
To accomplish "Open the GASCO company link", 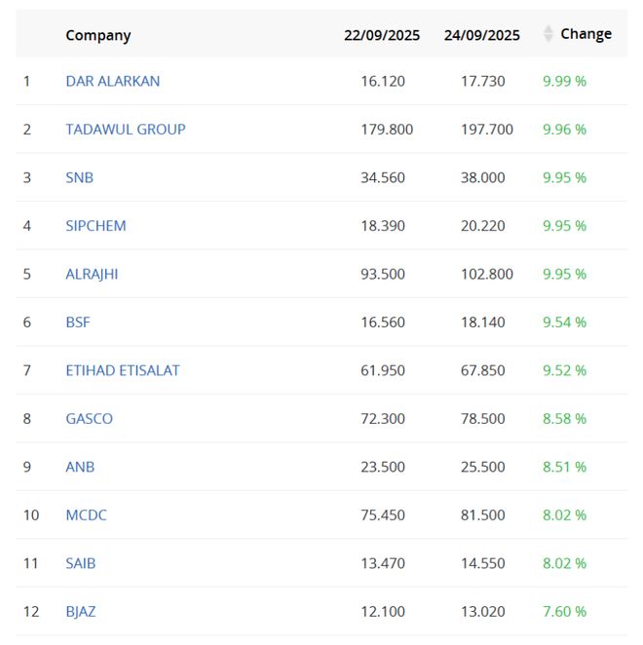I will [x=90, y=418].
